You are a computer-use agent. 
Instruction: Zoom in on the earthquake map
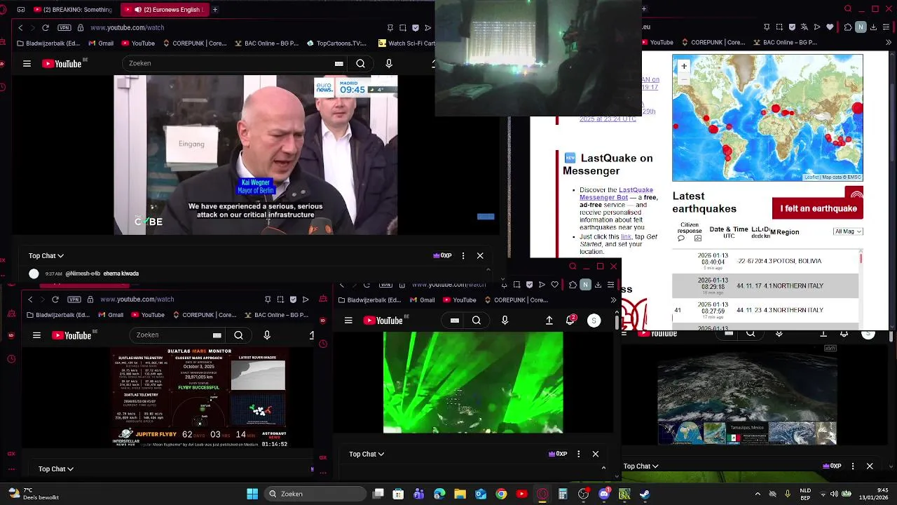(684, 66)
